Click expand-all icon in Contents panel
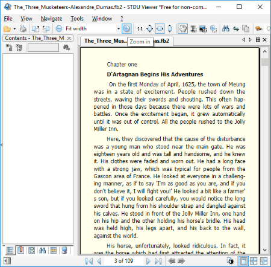This screenshot has width=271, height=267. (x=9, y=48)
